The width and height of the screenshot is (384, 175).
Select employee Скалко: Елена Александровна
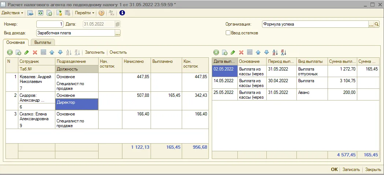(x=37, y=117)
